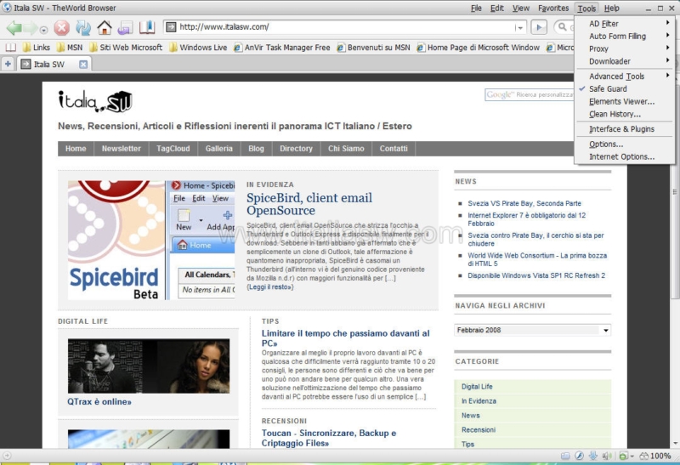680x465 pixels.
Task: Click the status bar script pen icon
Action: tap(579, 456)
